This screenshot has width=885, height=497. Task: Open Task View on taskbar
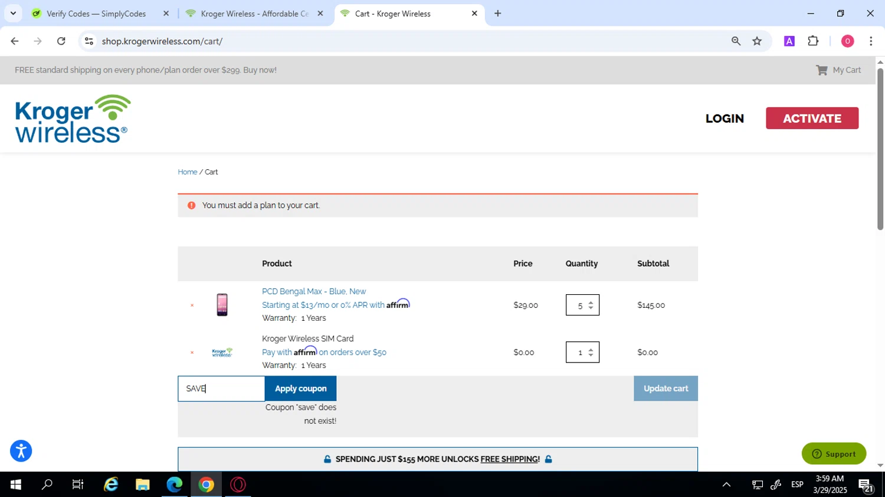78,485
